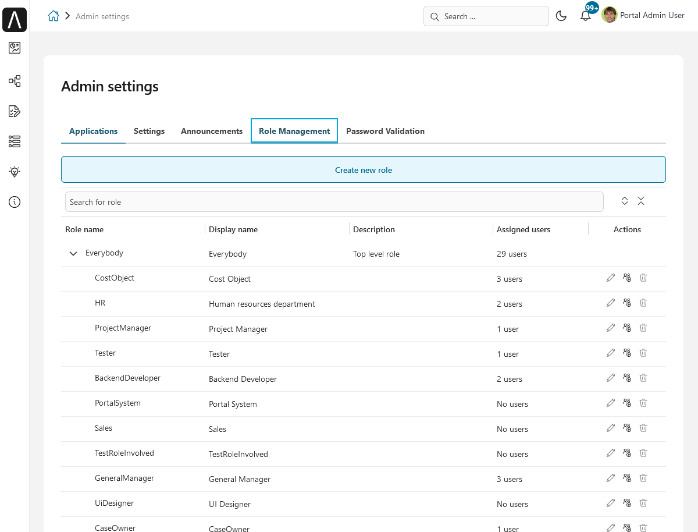Open the case list icon in the sidebar
The height and width of the screenshot is (532, 698).
click(15, 141)
